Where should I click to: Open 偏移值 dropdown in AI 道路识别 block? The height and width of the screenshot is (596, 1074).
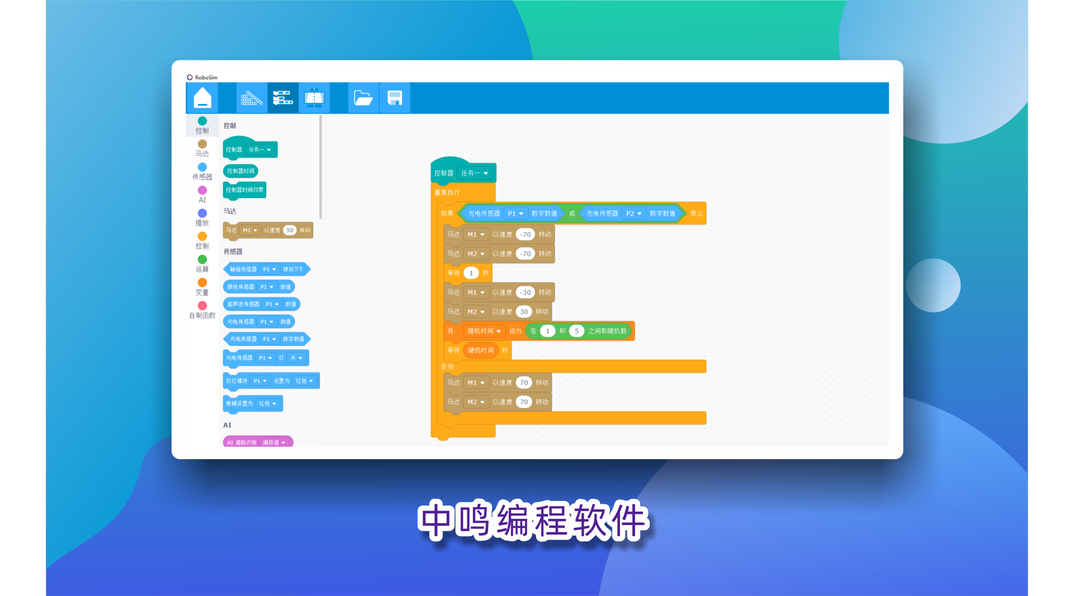[x=275, y=442]
